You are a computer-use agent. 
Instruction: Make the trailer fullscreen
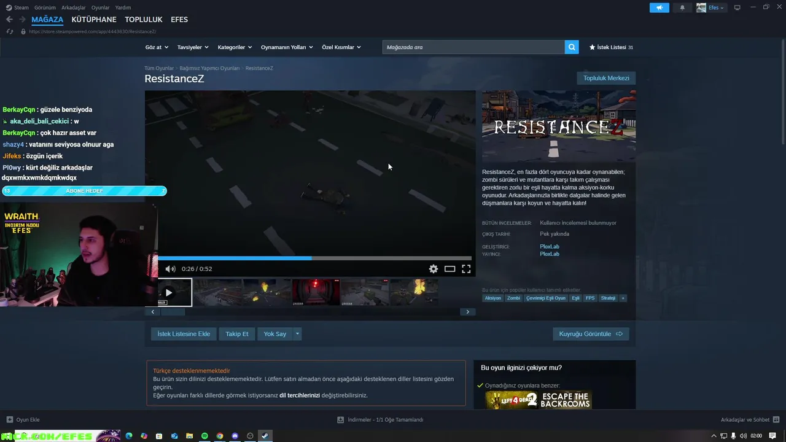[x=466, y=269]
